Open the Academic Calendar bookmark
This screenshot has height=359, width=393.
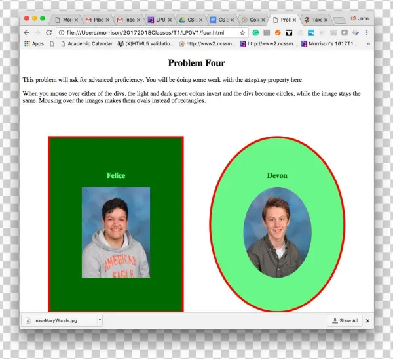pyautogui.click(x=87, y=44)
